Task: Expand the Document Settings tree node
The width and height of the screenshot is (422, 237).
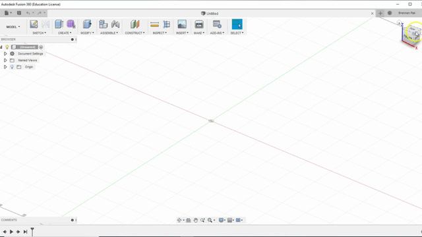Action: [x=5, y=53]
